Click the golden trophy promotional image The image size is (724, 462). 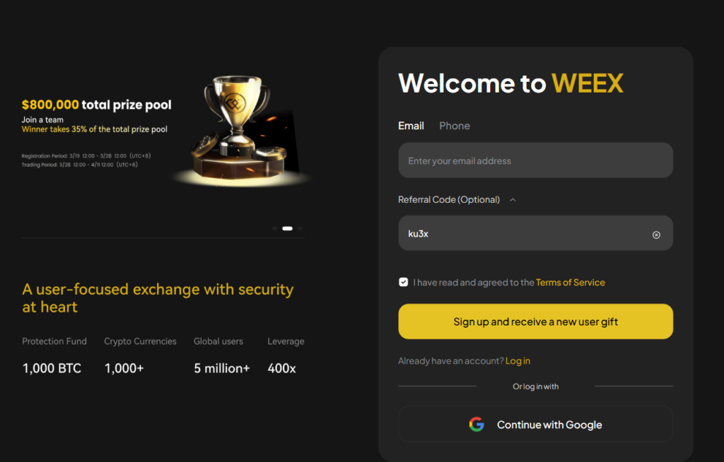click(240, 127)
